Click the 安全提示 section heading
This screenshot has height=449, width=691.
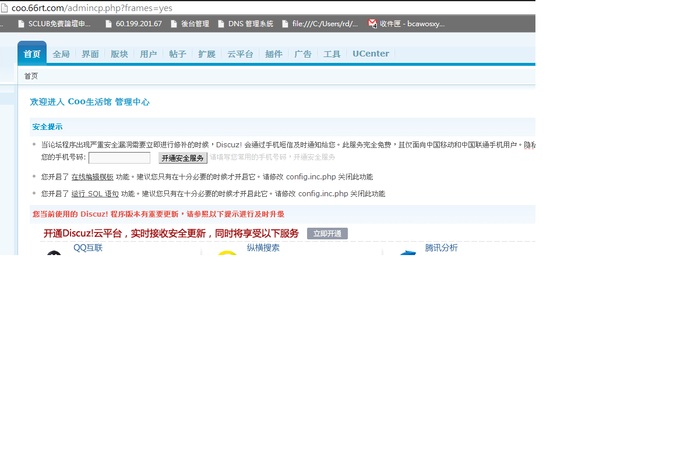47,127
